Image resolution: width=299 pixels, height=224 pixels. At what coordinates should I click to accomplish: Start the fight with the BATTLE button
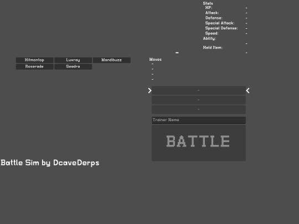(199, 143)
